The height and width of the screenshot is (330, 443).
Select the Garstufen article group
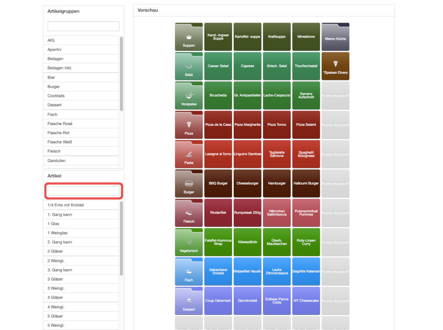click(81, 160)
